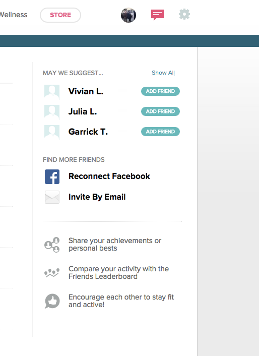Show all suggested friends
The width and height of the screenshot is (259, 356).
pos(163,73)
